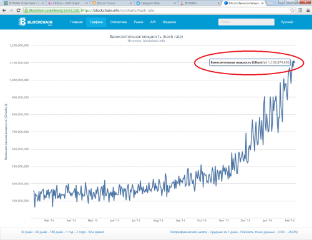Close the Bitcoin Forum tab
Image resolution: width=312 pixels, height=240 pixels.
pos(131,3)
